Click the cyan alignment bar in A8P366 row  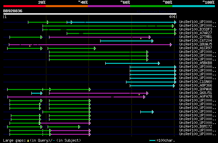tap(152, 86)
